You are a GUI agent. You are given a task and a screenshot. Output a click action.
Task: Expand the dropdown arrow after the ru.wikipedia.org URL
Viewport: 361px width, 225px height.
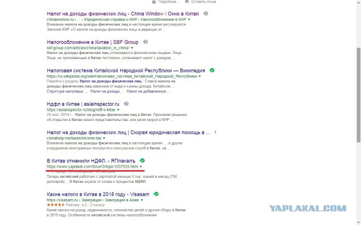pyautogui.click(x=200, y=76)
